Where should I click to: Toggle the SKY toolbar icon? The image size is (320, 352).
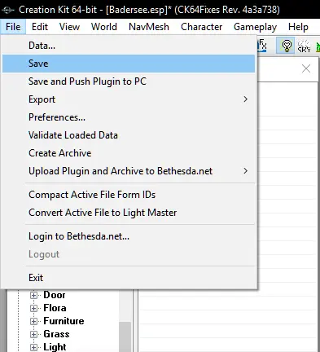coord(304,46)
